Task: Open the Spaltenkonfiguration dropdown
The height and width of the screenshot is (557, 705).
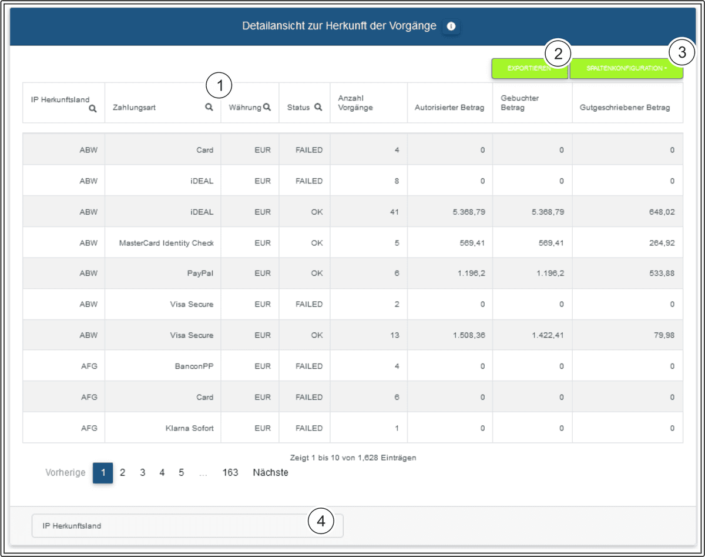Action: (x=626, y=69)
